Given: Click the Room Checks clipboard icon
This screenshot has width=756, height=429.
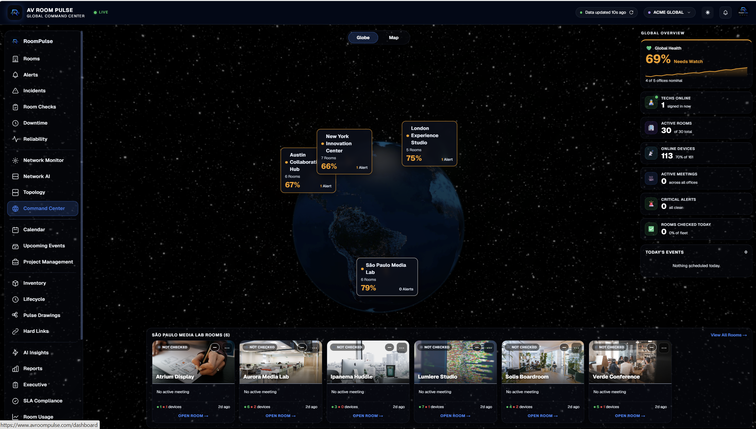Looking at the screenshot, I should (15, 107).
